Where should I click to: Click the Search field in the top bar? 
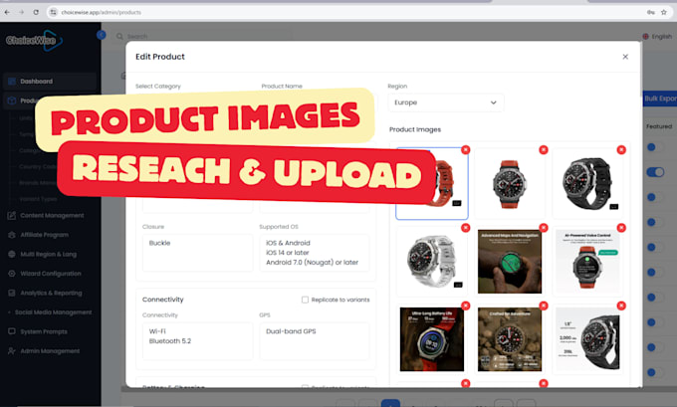click(203, 36)
